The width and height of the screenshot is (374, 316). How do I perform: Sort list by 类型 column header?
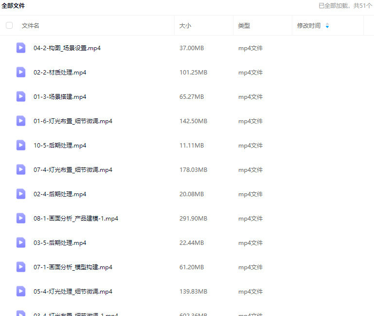coord(244,25)
